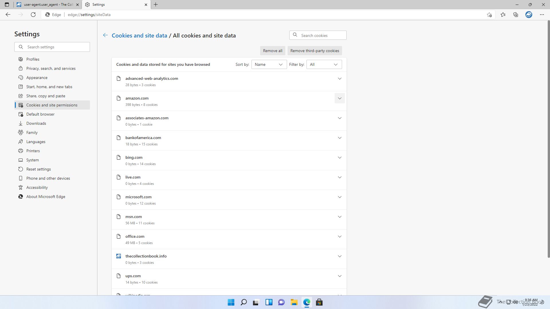Viewport: 550px width, 309px height.
Task: Open Start, home, and new tabs
Action: coord(52,87)
